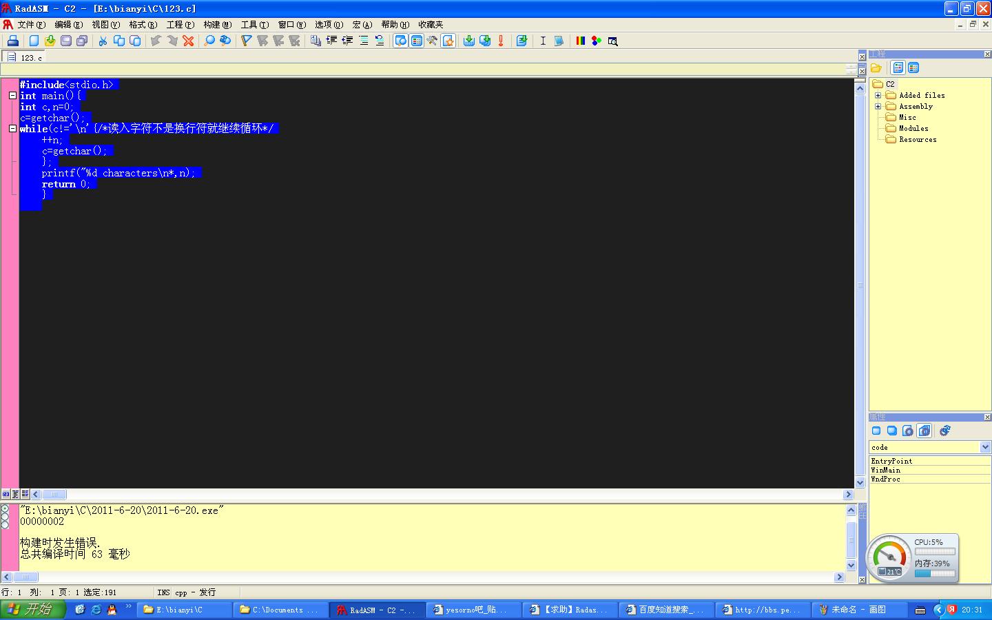The height and width of the screenshot is (620, 992).
Task: Select the Modules folder in project tree
Action: 913,128
